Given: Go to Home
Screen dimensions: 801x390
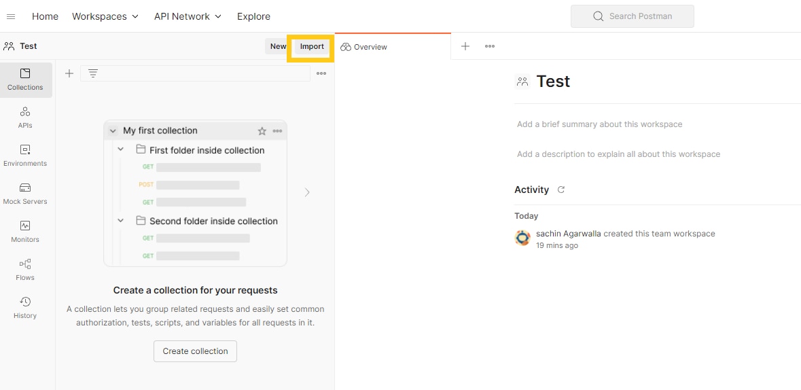Looking at the screenshot, I should point(45,16).
